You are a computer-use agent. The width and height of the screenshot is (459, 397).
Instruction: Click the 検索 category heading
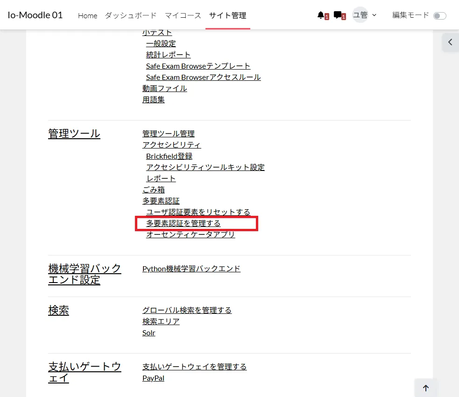[x=58, y=310]
